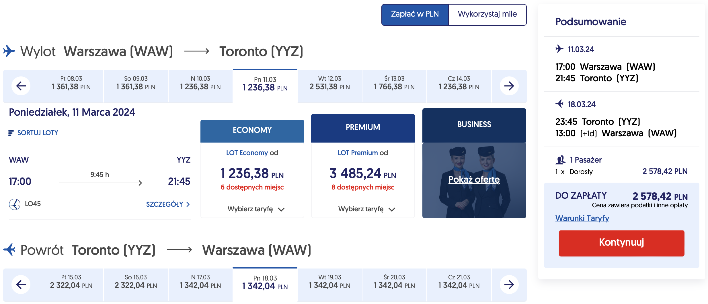This screenshot has width=708, height=304.
Task: Select return date Śr 20.03
Action: pyautogui.click(x=394, y=282)
